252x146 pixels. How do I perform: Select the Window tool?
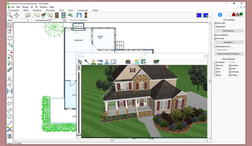(64, 15)
